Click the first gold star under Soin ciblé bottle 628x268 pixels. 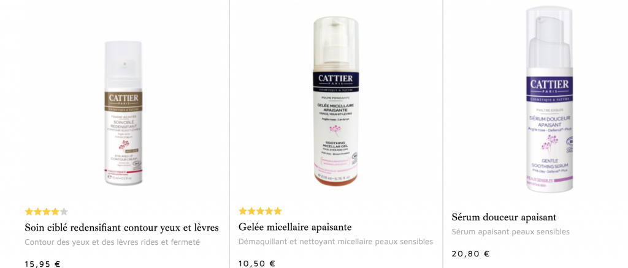click(x=29, y=212)
